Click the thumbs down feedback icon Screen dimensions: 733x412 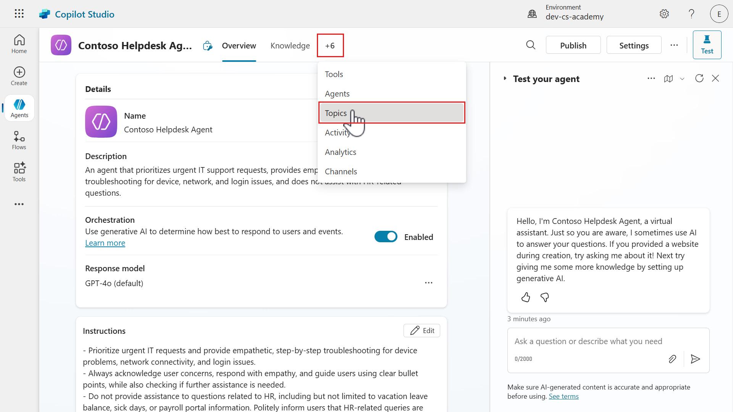point(545,297)
